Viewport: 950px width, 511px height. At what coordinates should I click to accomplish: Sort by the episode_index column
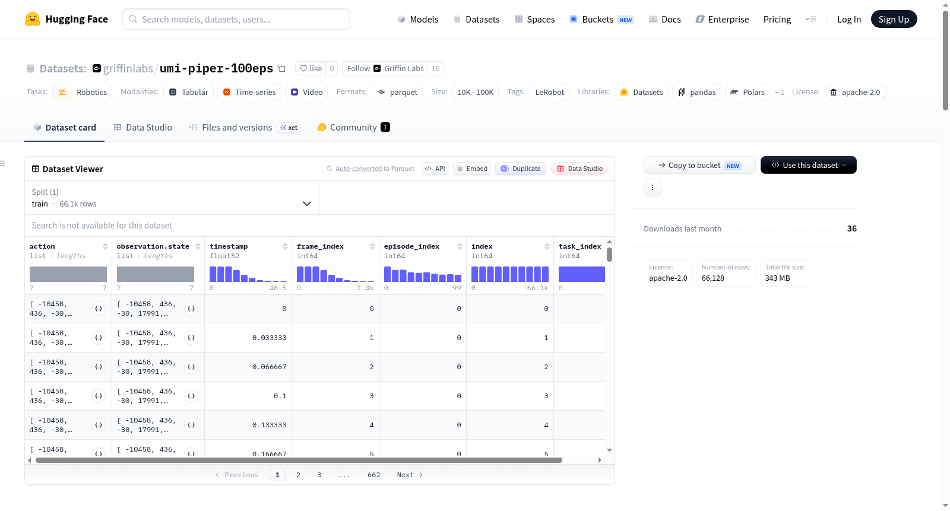point(460,246)
